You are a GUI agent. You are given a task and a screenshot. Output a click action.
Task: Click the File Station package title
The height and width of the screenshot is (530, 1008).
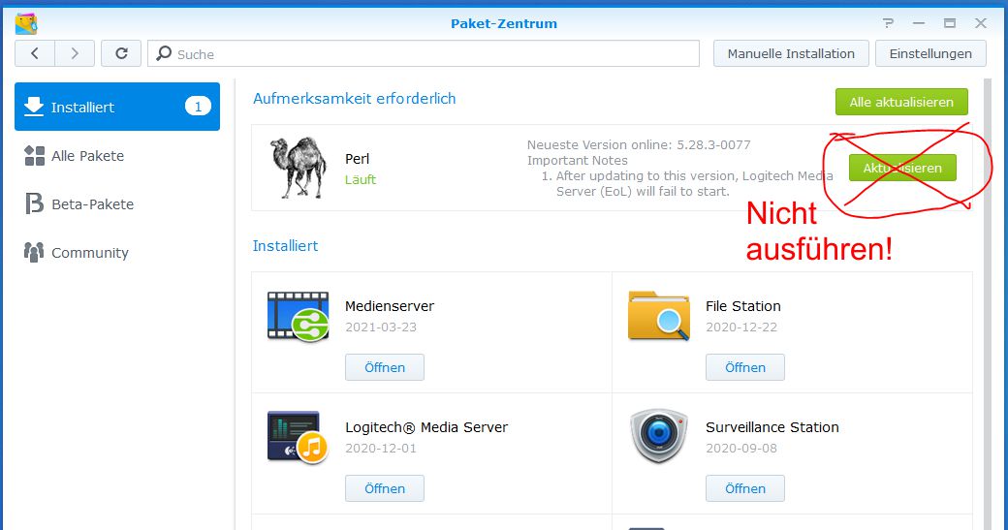[743, 306]
